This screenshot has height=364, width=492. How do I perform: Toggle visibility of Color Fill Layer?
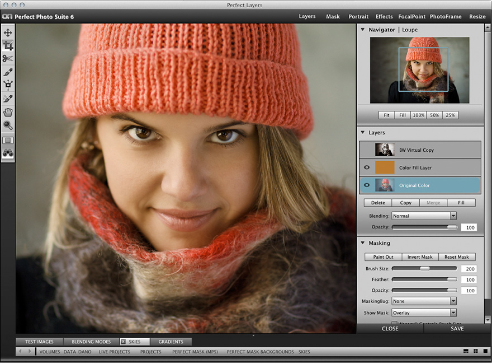click(367, 167)
